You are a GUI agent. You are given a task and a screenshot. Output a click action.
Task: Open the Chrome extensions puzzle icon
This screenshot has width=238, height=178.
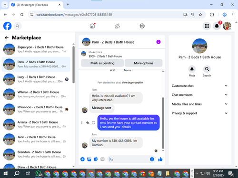(212, 15)
